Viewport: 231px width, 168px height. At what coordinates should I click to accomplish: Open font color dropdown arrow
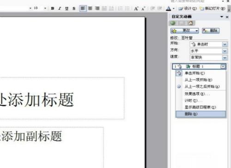[174, 8]
